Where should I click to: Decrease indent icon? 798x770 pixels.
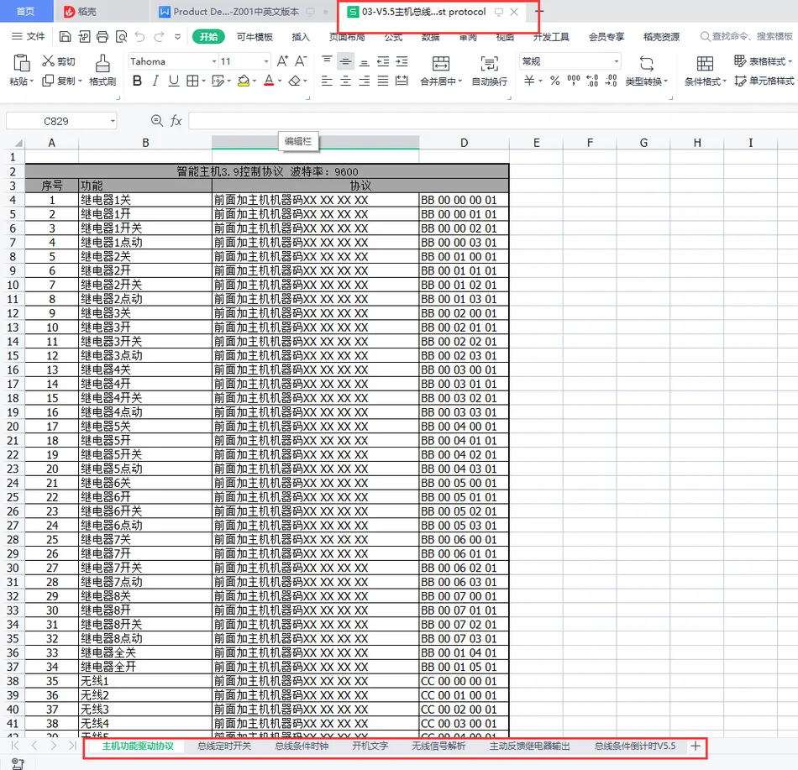[383, 61]
